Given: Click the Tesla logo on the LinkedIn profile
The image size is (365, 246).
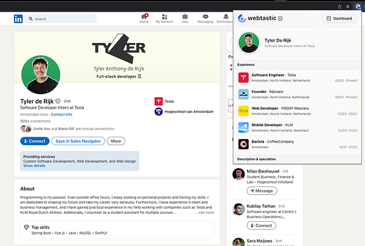Looking at the screenshot, I should click(159, 101).
